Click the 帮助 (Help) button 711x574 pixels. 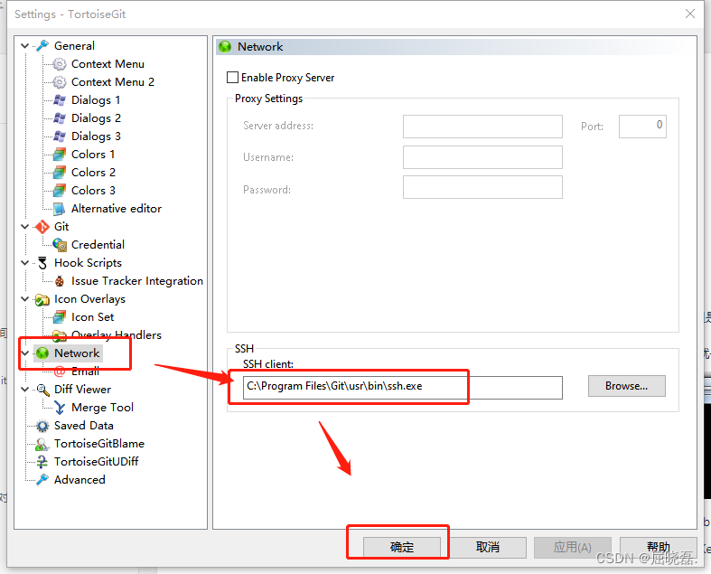point(658,547)
